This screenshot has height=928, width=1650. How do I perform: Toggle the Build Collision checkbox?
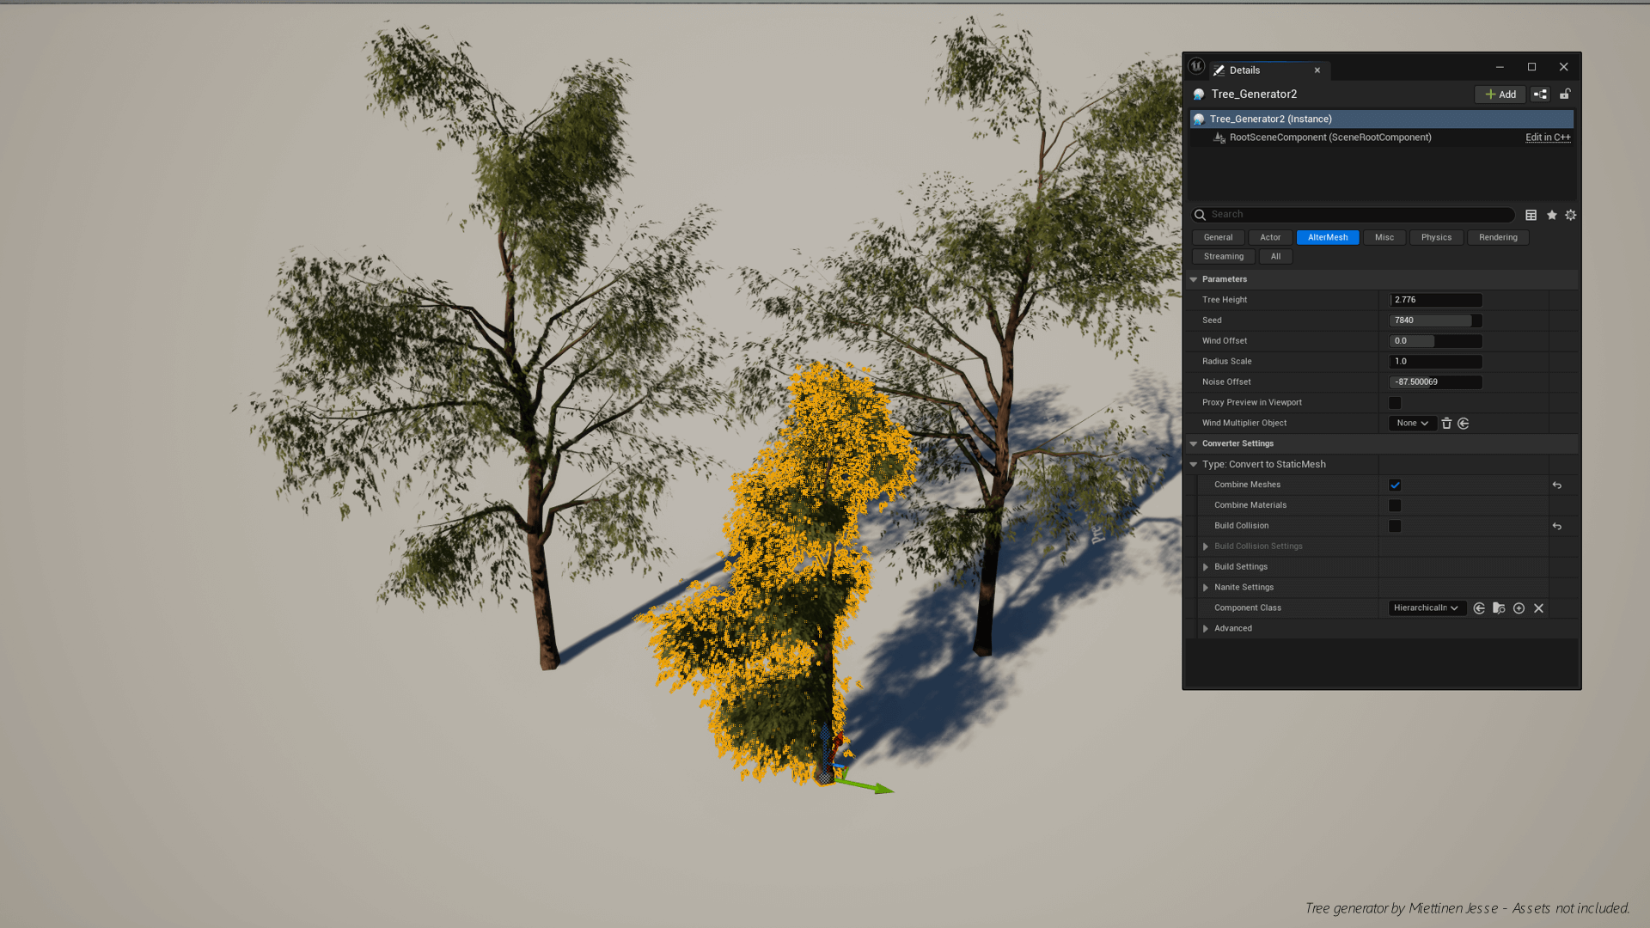(x=1395, y=526)
